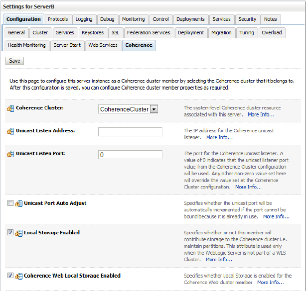Click the Save button
This screenshot has height=291, width=306.
click(14, 61)
